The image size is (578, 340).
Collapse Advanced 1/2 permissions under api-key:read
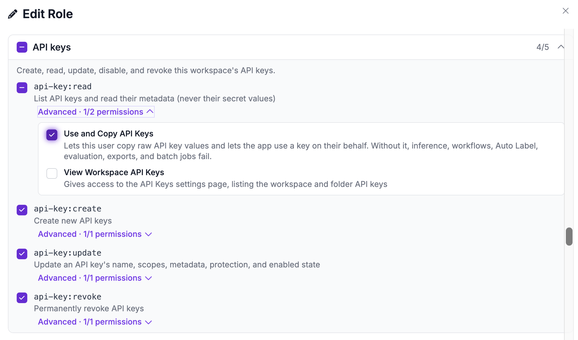click(96, 112)
